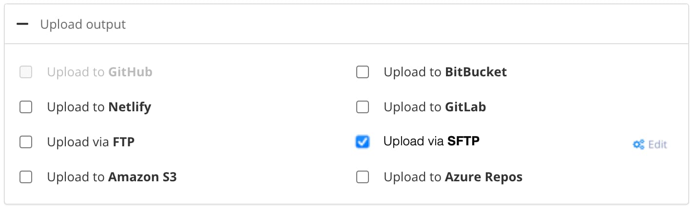Click the "Upload via FTP" label text
The width and height of the screenshot is (694, 209).
91,142
